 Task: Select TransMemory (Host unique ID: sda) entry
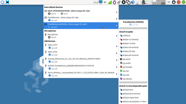point(81,19)
